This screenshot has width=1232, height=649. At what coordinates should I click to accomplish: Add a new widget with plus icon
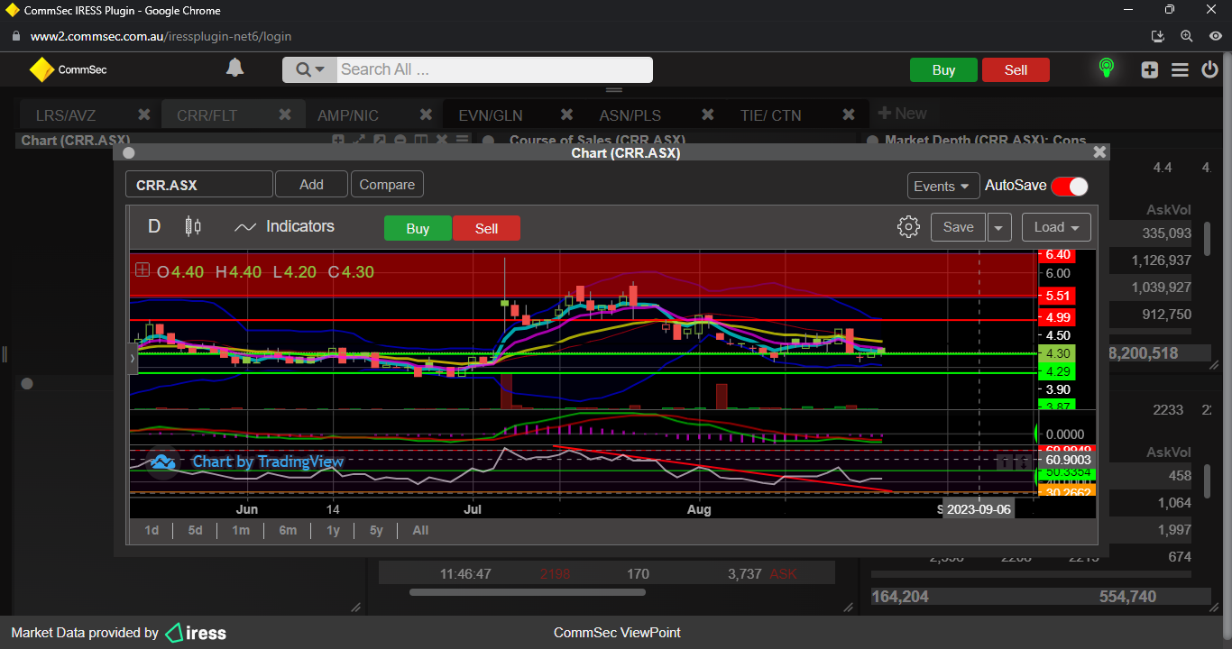coord(1149,69)
